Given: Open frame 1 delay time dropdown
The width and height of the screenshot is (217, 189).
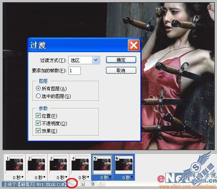Looking at the screenshot, I should click(x=18, y=177).
